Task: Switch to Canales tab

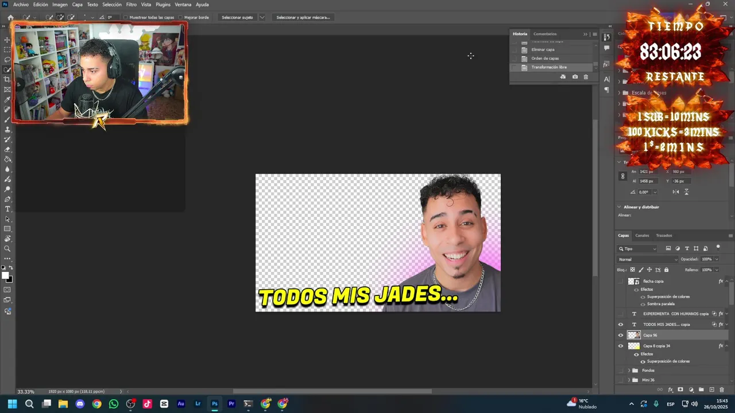Action: (x=642, y=235)
